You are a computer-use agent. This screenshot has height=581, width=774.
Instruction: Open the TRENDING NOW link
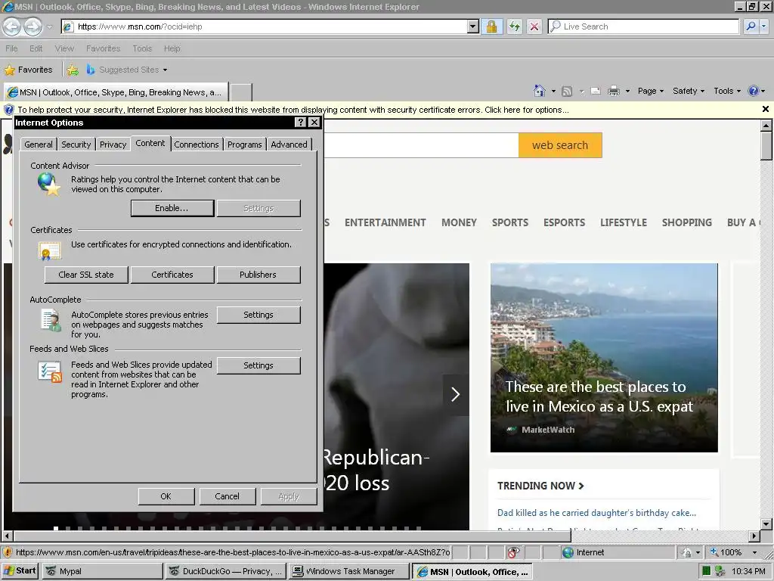(x=540, y=486)
